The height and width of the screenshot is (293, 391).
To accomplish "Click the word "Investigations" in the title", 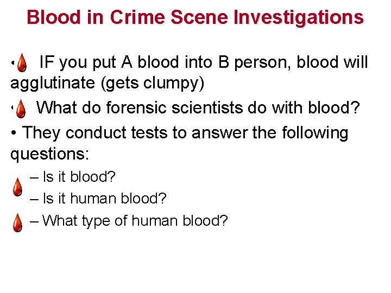I will (298, 17).
